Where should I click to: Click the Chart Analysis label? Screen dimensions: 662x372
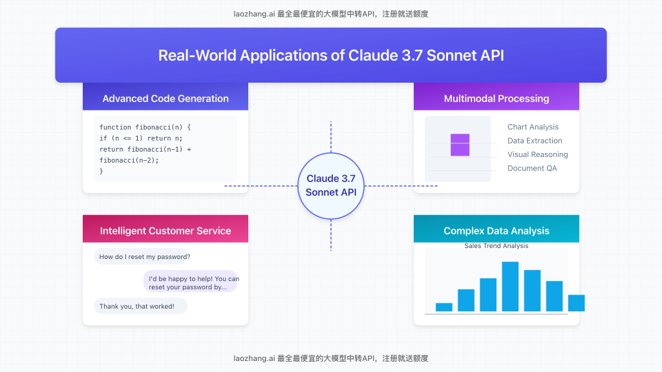click(533, 127)
